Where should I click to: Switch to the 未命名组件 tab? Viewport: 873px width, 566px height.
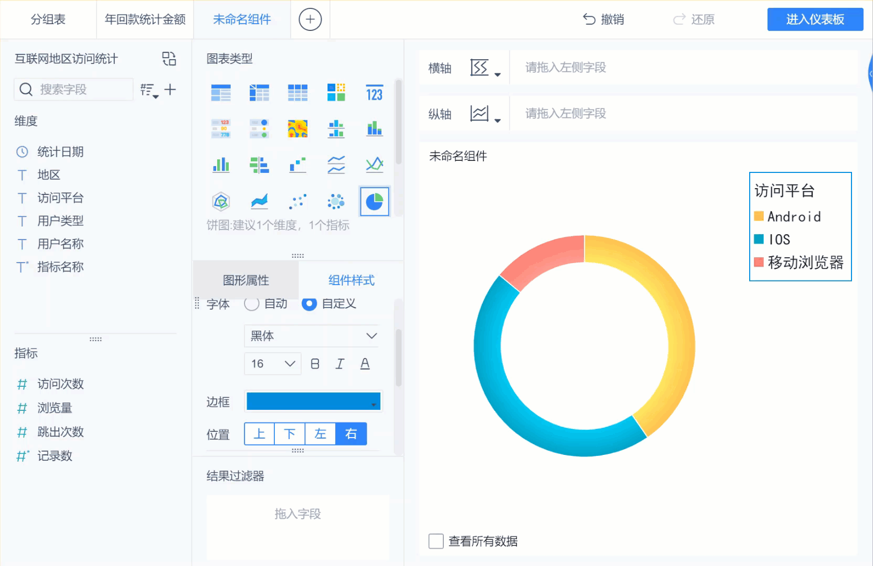click(242, 19)
